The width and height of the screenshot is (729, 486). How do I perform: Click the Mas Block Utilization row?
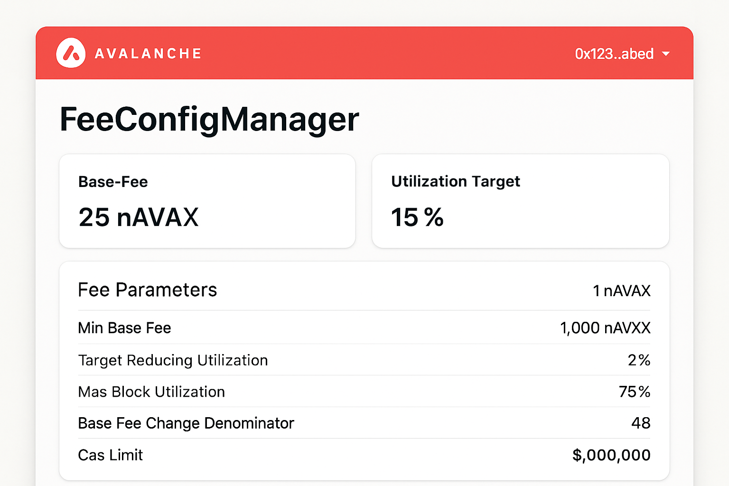[151, 392]
